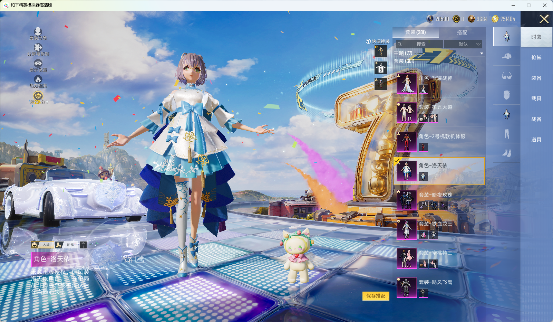Click the small piece icon under 套装-飓风飞鹰
This screenshot has height=322, width=553.
coord(424,293)
